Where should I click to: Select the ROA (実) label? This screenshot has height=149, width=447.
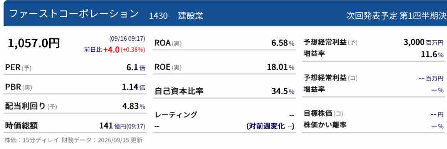coord(168,43)
